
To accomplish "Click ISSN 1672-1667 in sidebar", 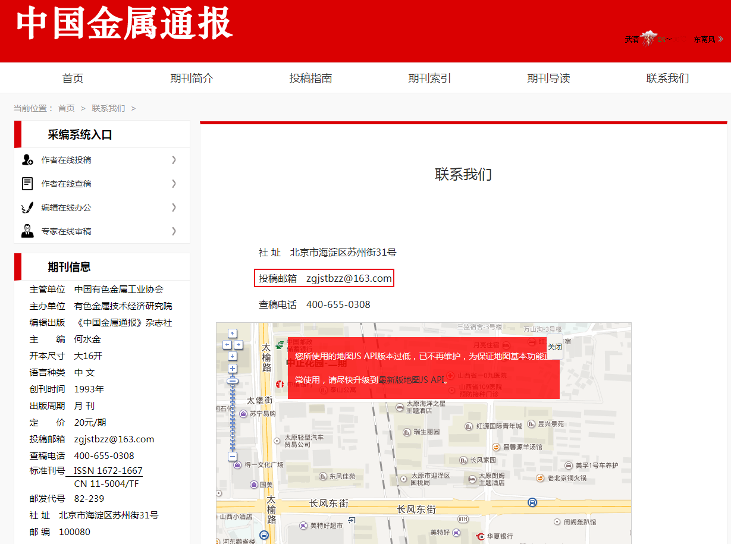I will tap(108, 470).
